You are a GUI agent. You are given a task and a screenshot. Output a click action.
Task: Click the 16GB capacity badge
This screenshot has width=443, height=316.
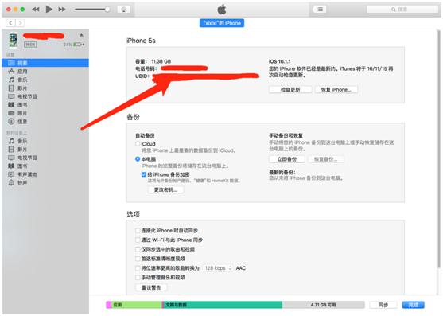(x=30, y=45)
